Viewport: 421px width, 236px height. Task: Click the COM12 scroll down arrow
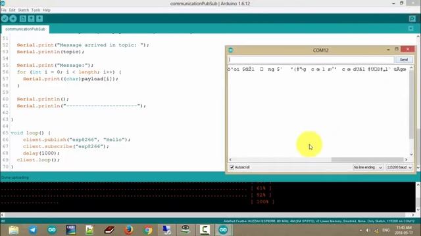pos(411,155)
